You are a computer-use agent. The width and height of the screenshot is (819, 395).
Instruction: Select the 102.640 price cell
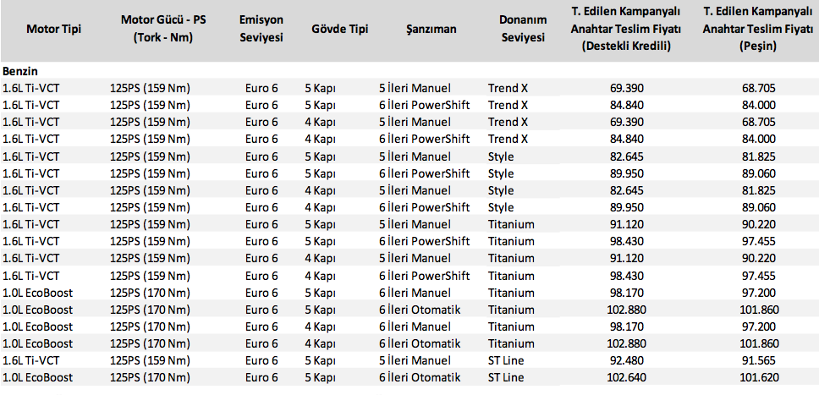pyautogui.click(x=626, y=378)
